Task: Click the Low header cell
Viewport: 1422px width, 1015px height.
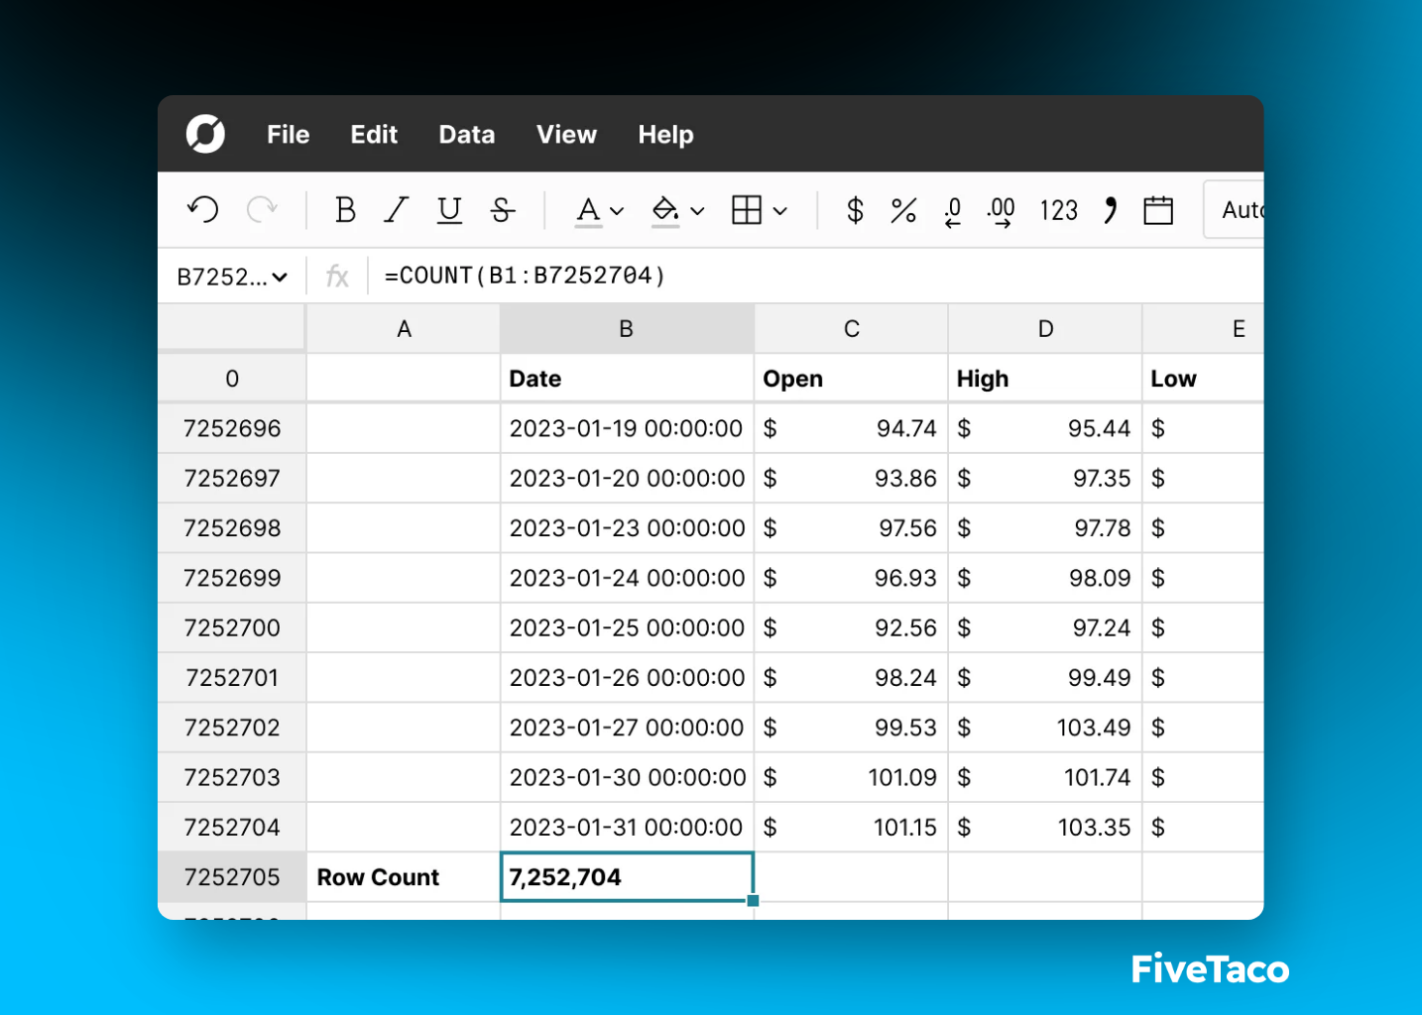Action: tap(1204, 379)
